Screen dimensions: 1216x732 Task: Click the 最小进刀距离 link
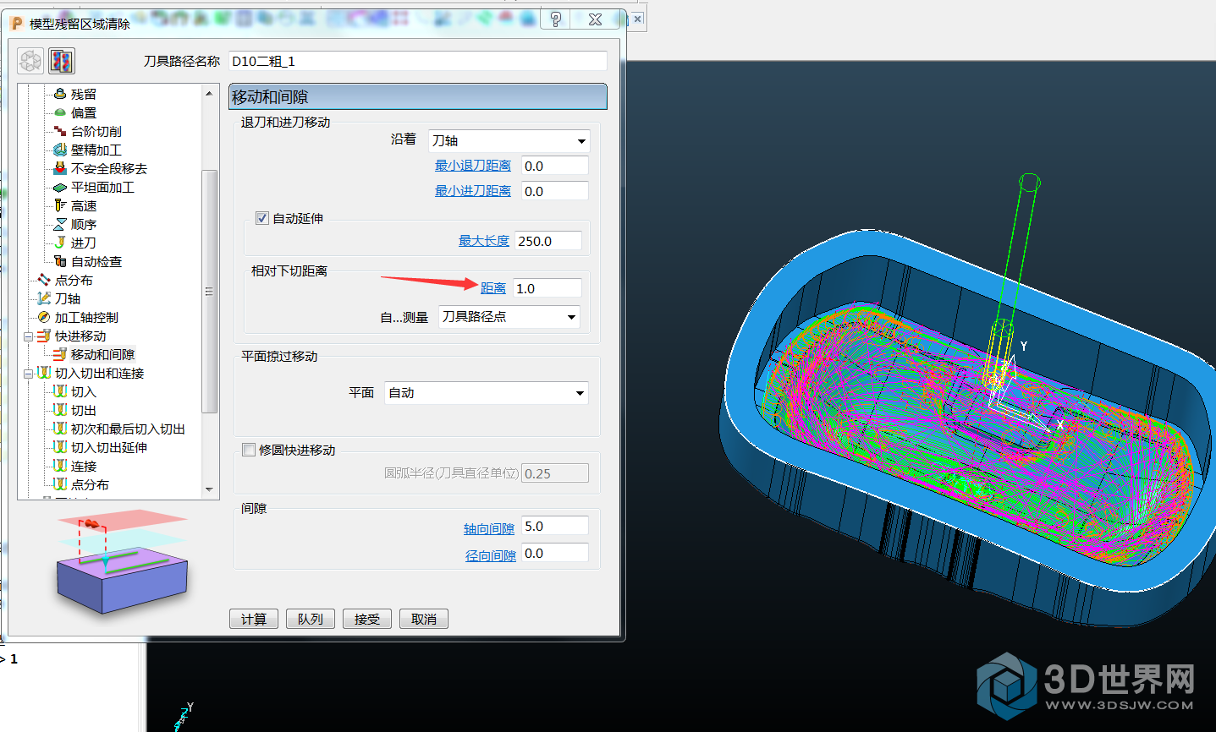(x=473, y=191)
